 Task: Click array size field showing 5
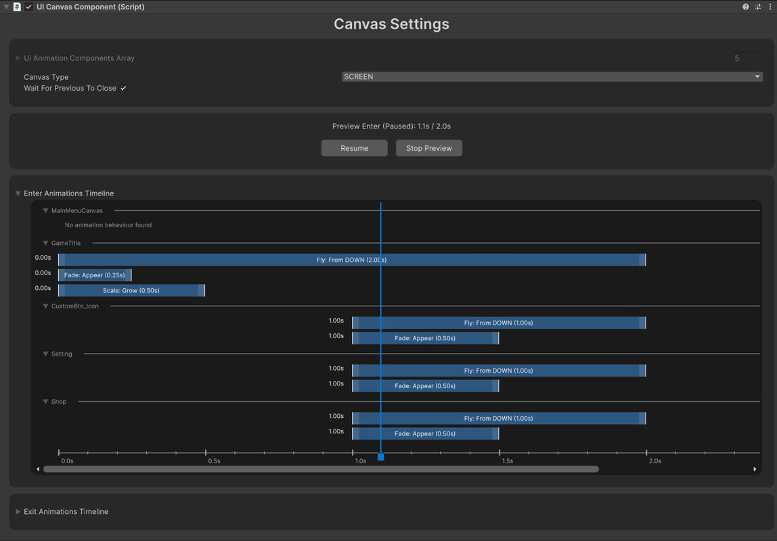coord(747,58)
